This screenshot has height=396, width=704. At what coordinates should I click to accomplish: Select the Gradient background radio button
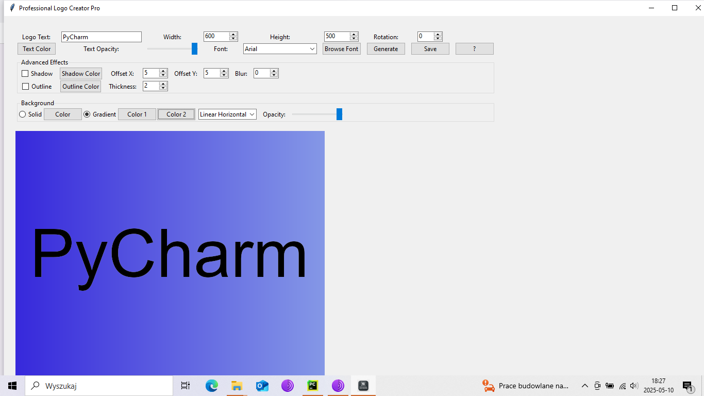pos(87,114)
